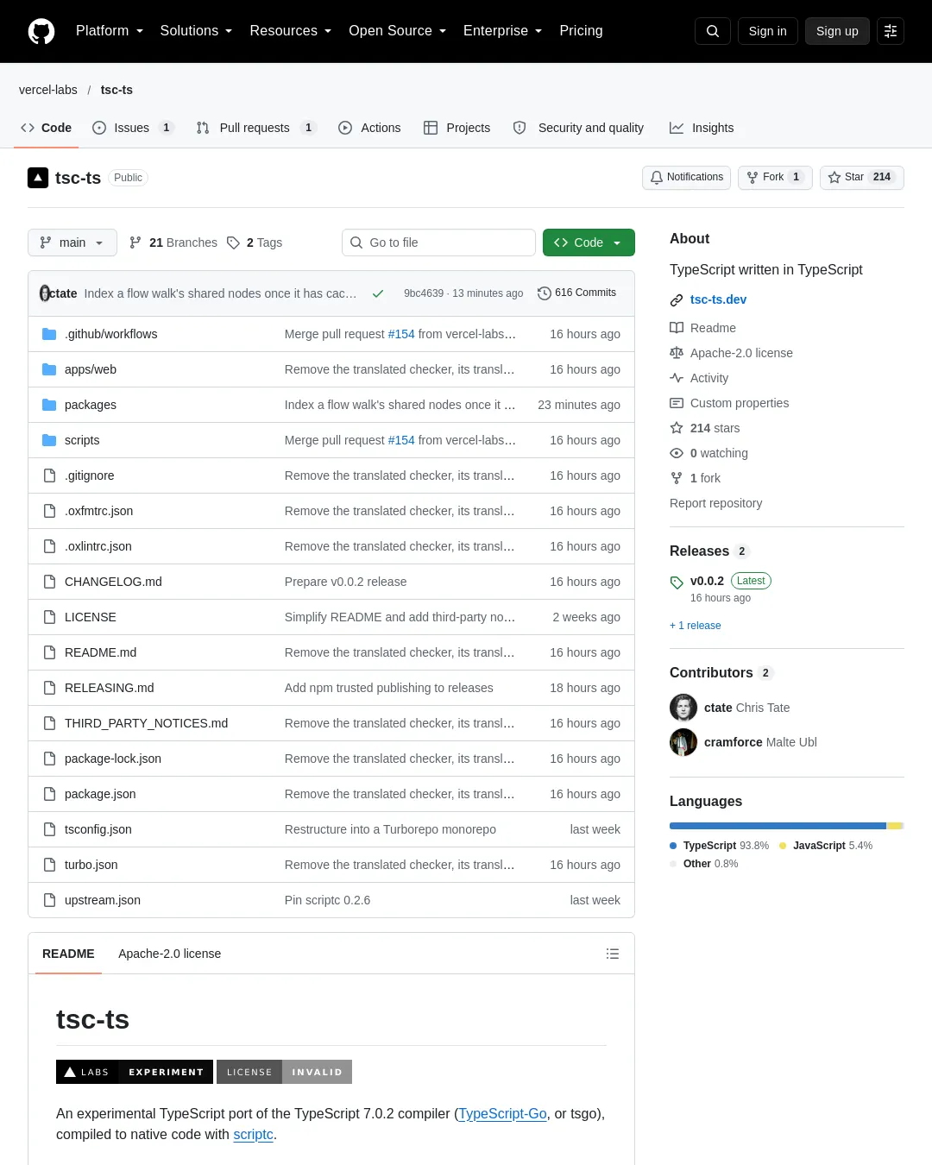Click the tsc-ts repository avatar icon
The image size is (932, 1165).
tap(38, 178)
